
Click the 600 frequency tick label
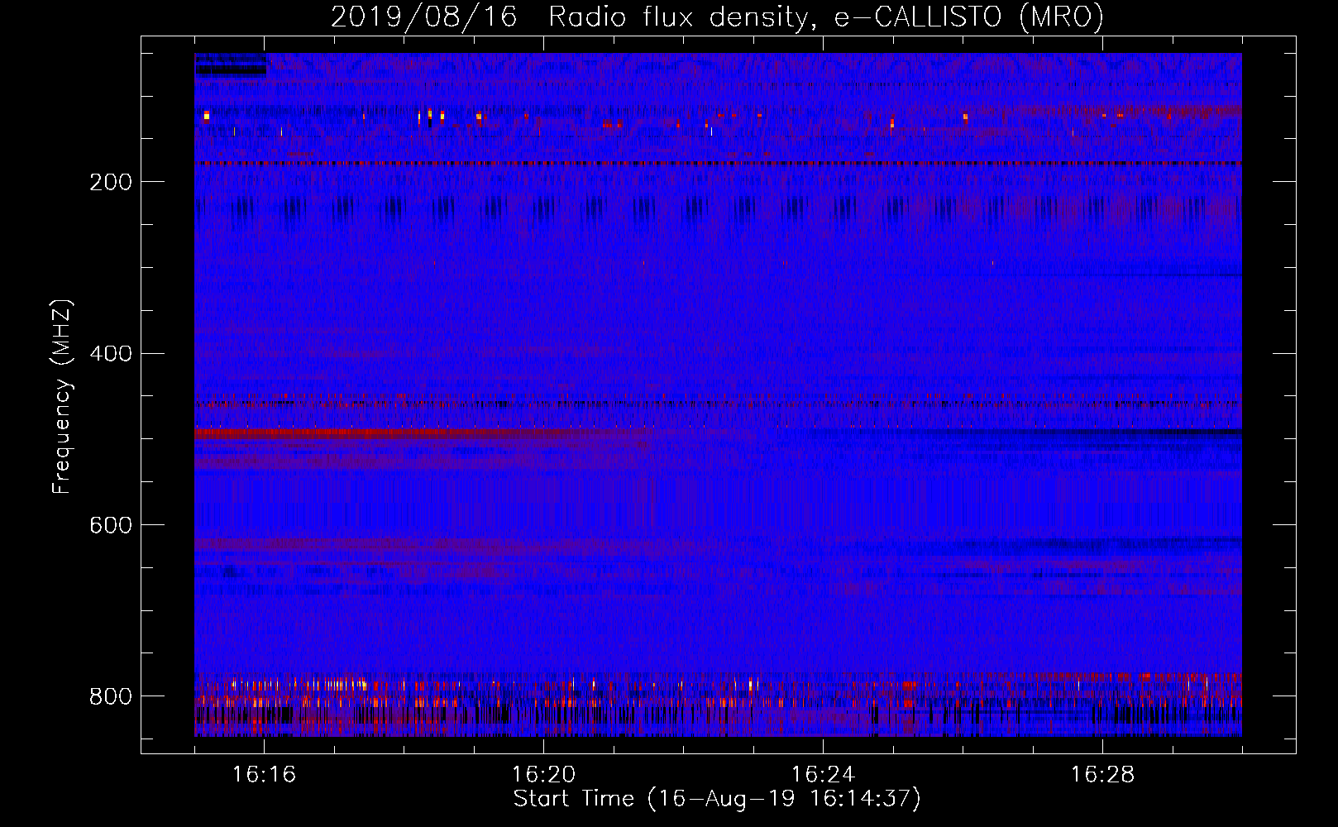pos(111,526)
